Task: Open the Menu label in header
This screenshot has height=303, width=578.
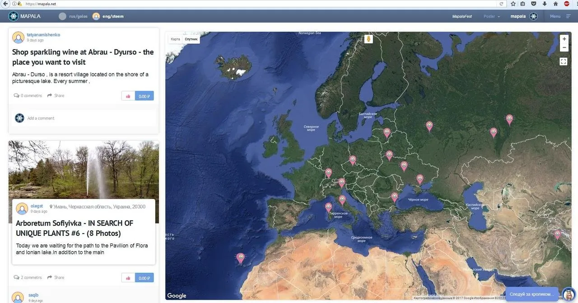Action: 555,16
